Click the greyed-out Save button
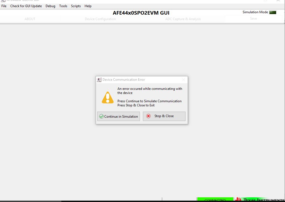 click(253, 18)
